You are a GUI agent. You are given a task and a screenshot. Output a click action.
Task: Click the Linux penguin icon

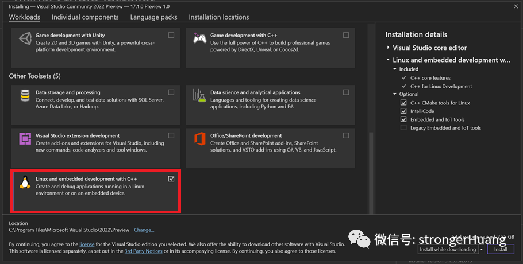25,182
